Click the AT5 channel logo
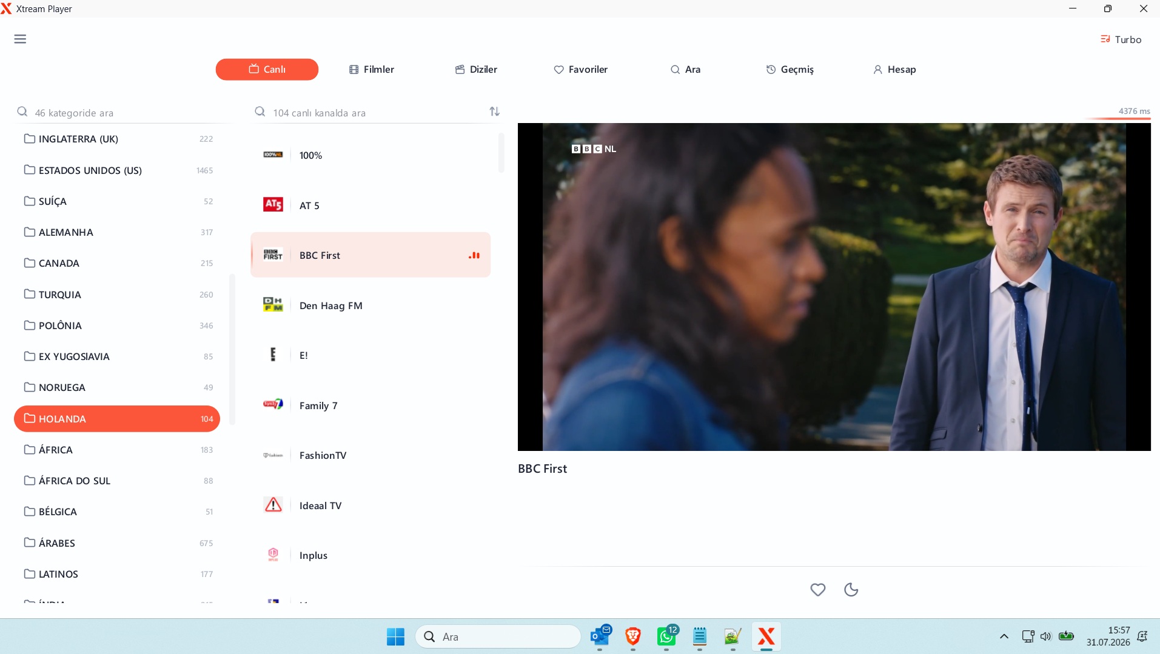 tap(273, 205)
